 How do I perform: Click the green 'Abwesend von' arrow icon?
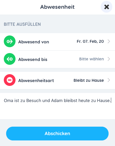10,41
